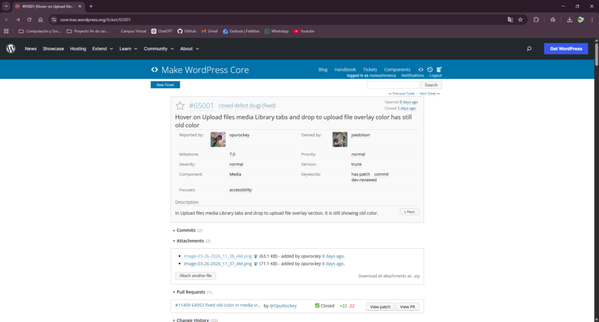Download image-03-26-2026_11_37_AM.png via its download icon
Image resolution: width=599 pixels, height=322 pixels.
point(256,264)
